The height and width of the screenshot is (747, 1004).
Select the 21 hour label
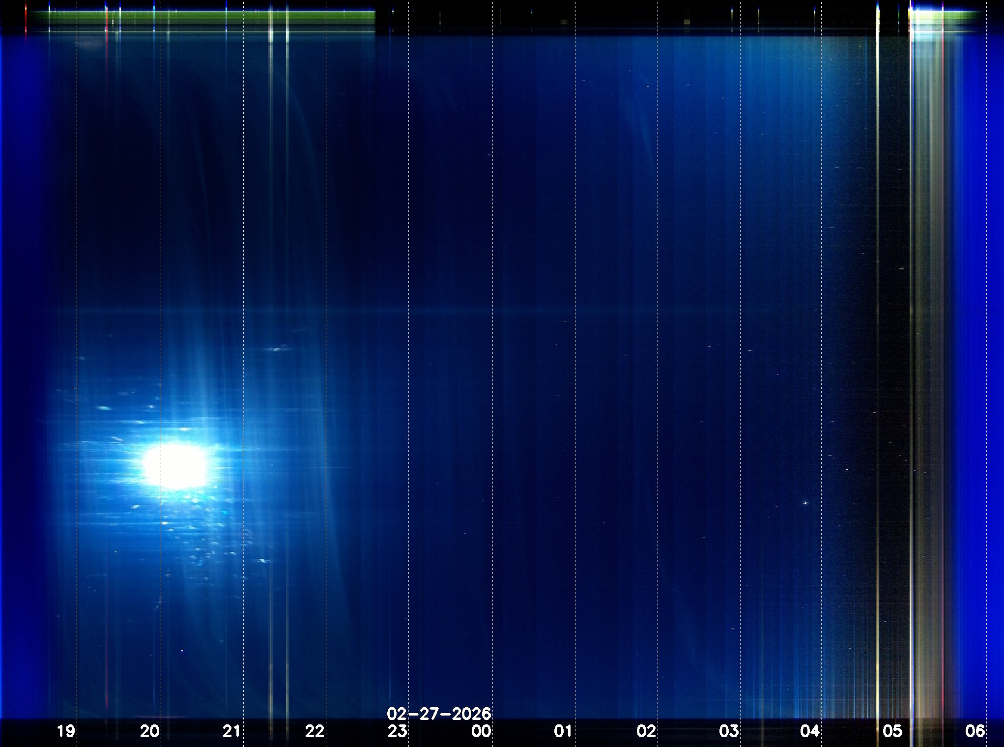coord(231,731)
